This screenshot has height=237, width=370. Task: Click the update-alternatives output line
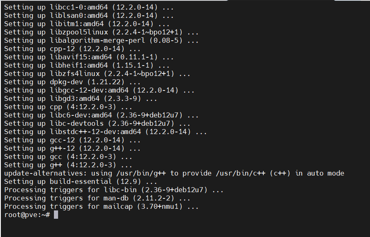point(174,173)
